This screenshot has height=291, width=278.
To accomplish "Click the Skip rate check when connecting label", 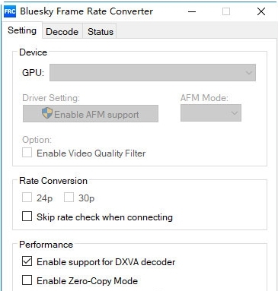I will coord(104,217).
